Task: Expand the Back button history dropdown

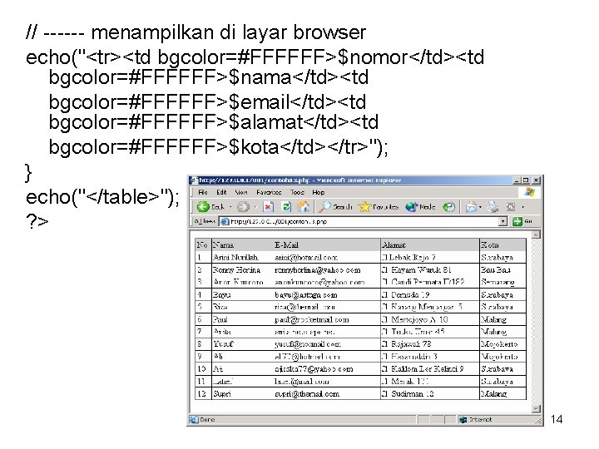Action: (x=230, y=207)
